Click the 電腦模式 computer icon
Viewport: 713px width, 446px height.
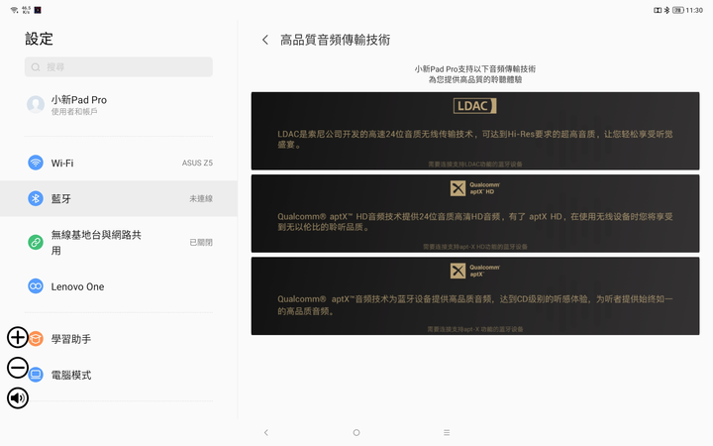(37, 375)
